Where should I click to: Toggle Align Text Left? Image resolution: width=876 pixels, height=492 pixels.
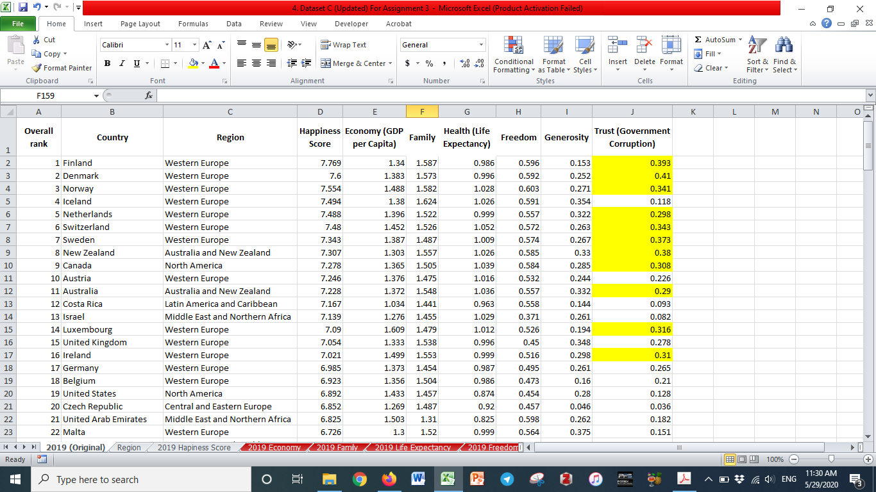(241, 63)
